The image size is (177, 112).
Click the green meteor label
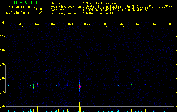click(40, 9)
